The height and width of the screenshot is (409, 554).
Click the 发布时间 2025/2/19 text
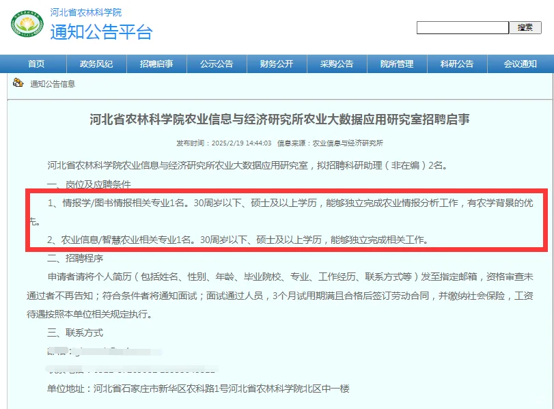point(223,143)
